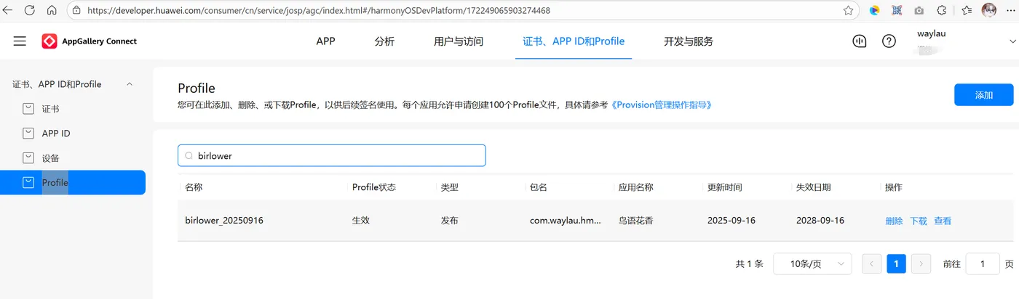Go to next page arrow
The height and width of the screenshot is (299, 1019).
[x=921, y=263]
